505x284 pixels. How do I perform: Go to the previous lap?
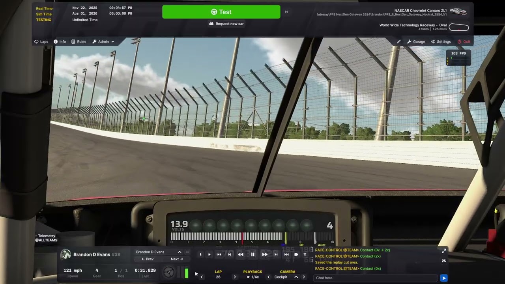tap(202, 277)
